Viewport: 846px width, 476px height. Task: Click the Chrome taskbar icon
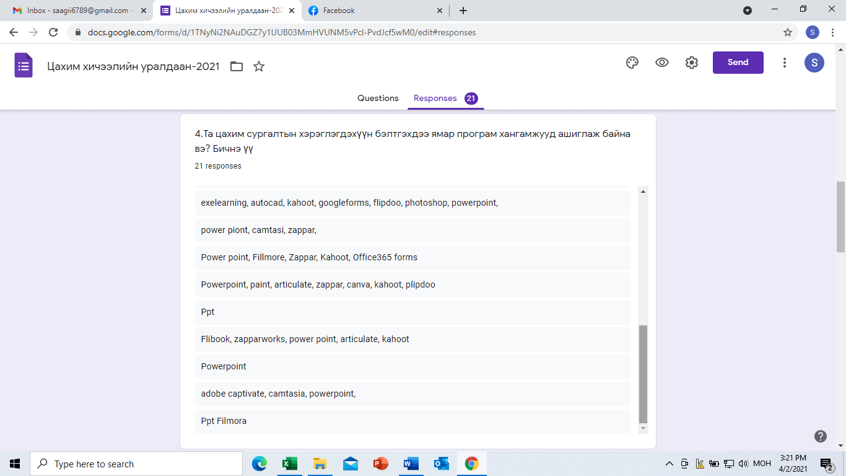[x=472, y=464]
